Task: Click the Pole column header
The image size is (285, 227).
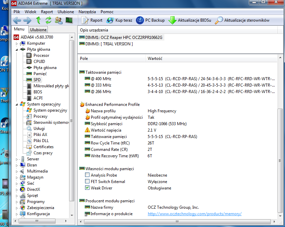Action: [112, 59]
